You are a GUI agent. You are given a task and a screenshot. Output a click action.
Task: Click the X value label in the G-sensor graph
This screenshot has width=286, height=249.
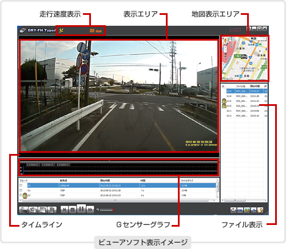pos(33,165)
